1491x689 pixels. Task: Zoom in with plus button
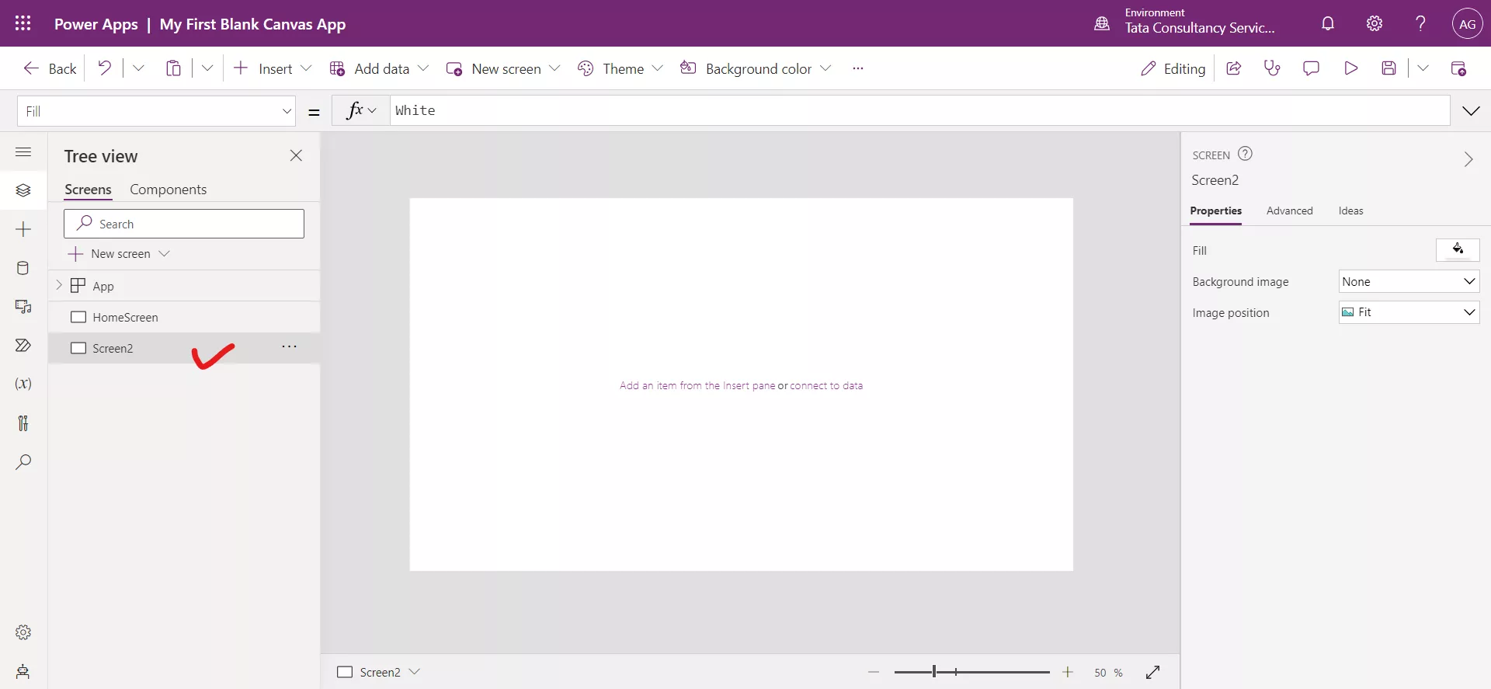coord(1068,672)
